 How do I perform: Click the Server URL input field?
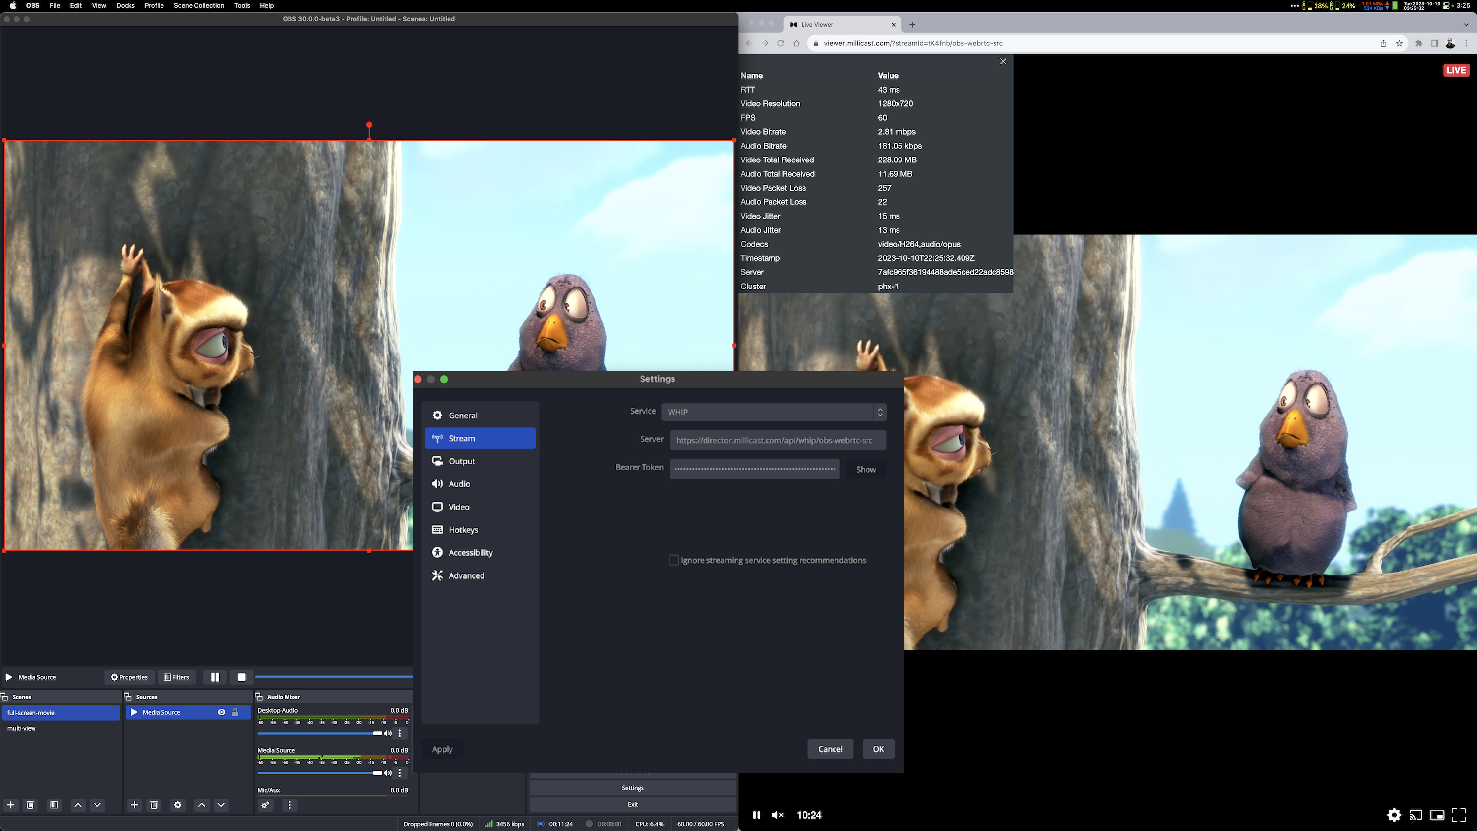[777, 440]
